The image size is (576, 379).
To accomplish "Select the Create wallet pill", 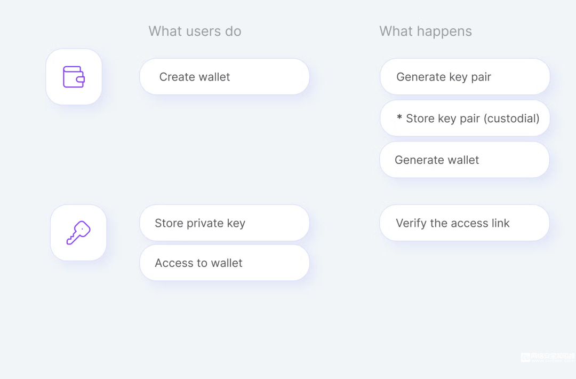I will point(225,77).
